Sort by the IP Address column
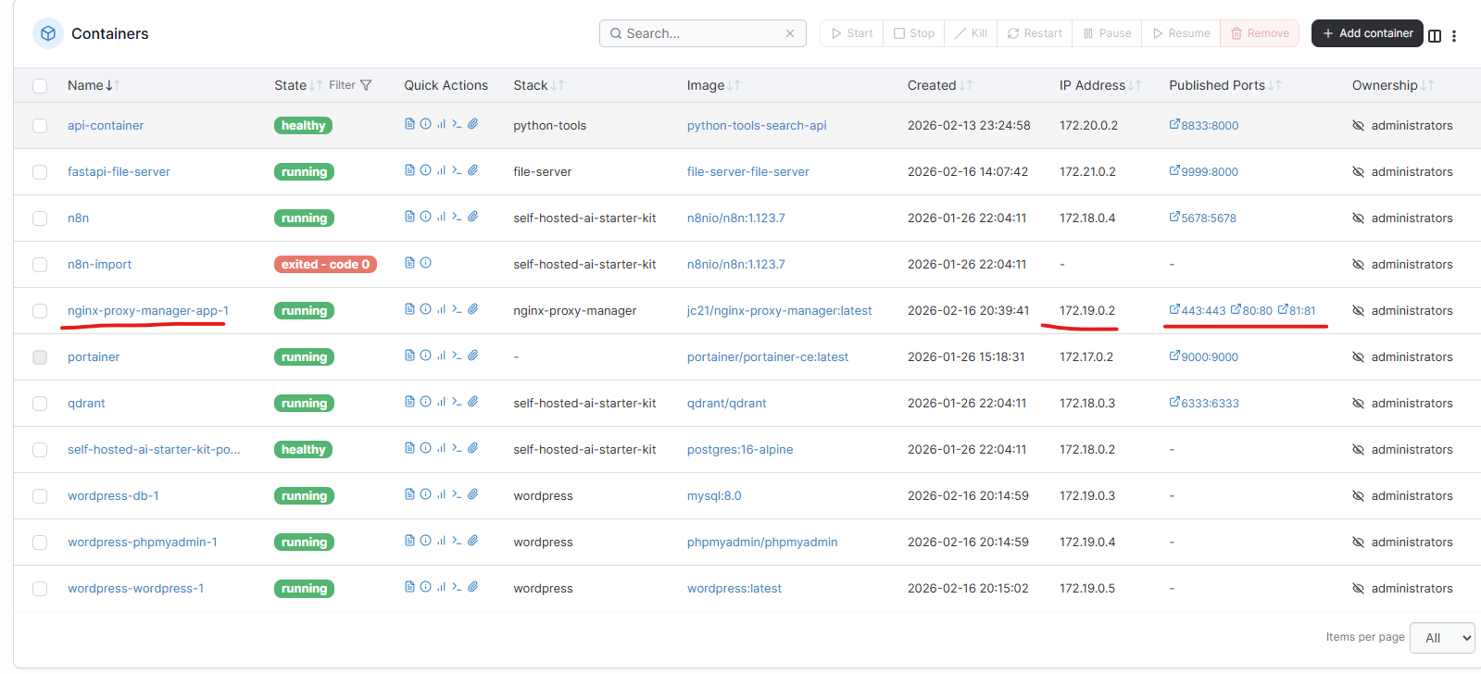The image size is (1481, 674). [1100, 85]
